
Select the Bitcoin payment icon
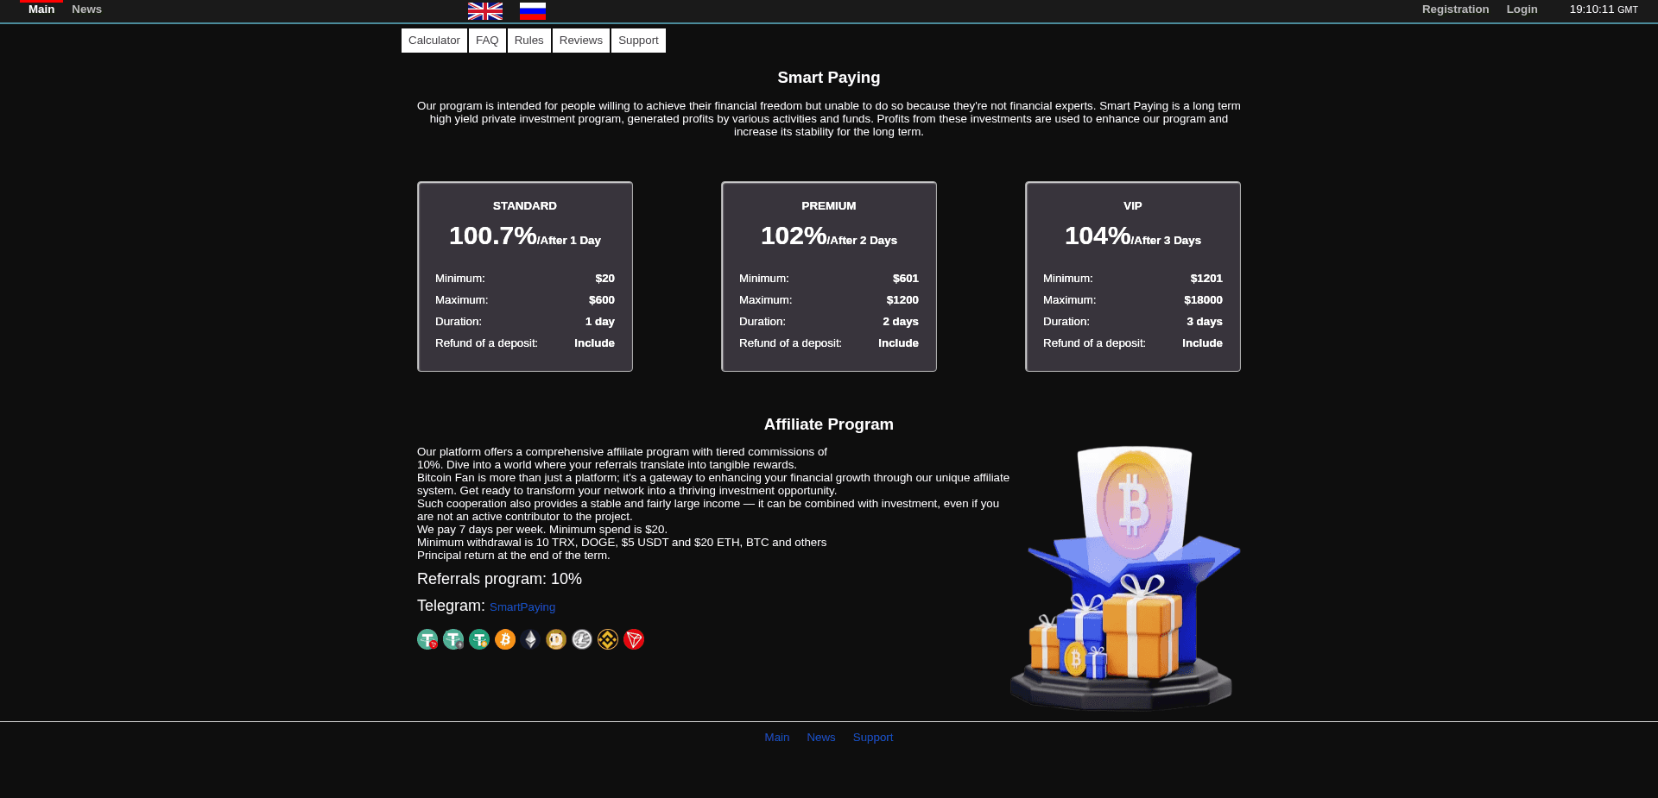tap(504, 639)
